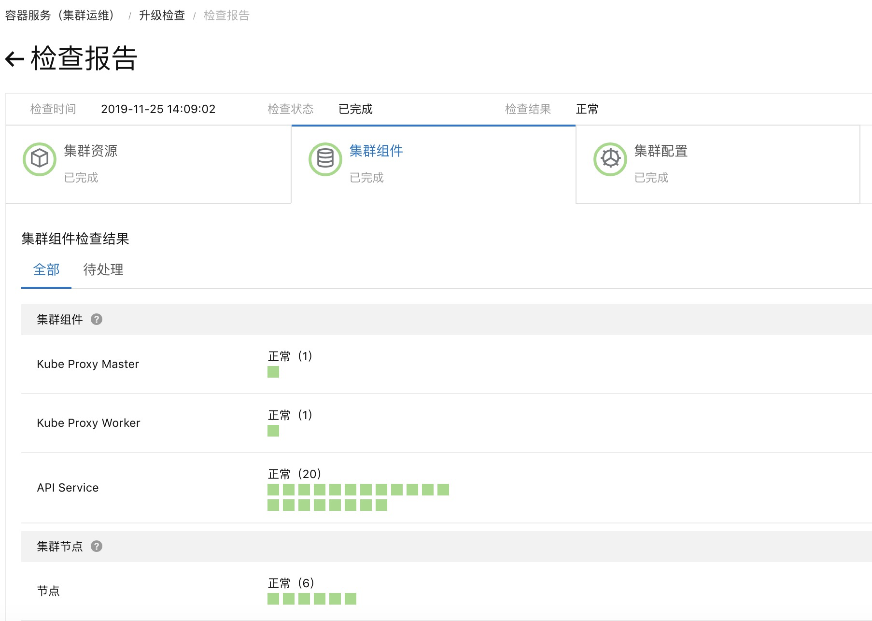Click first green square in API Service row
Screen dimensions: 872x621
pyautogui.click(x=273, y=490)
